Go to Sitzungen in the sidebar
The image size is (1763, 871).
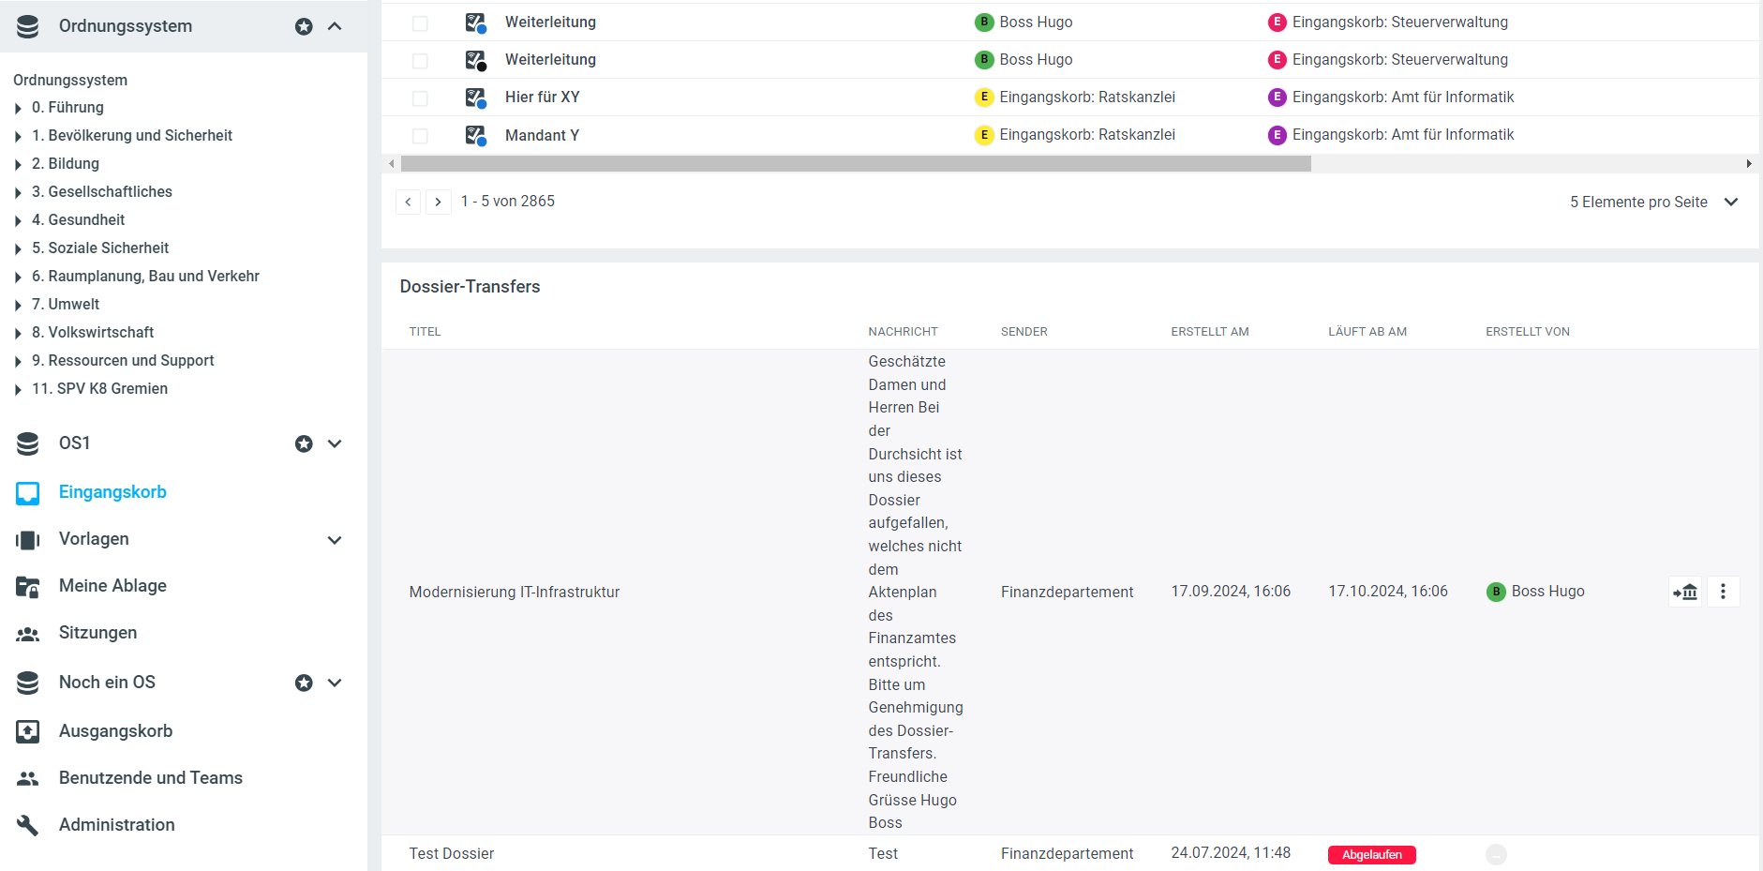coord(97,633)
